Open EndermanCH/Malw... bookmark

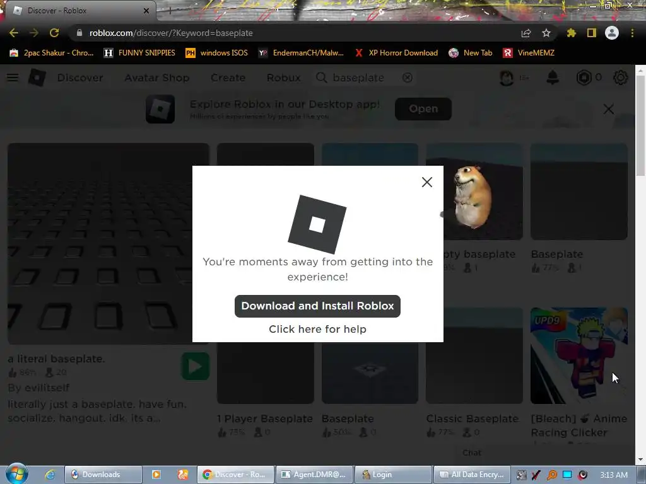301,53
